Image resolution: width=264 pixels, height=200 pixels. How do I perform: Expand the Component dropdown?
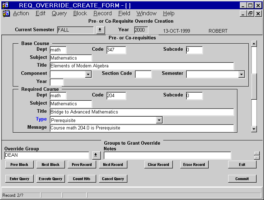88,74
